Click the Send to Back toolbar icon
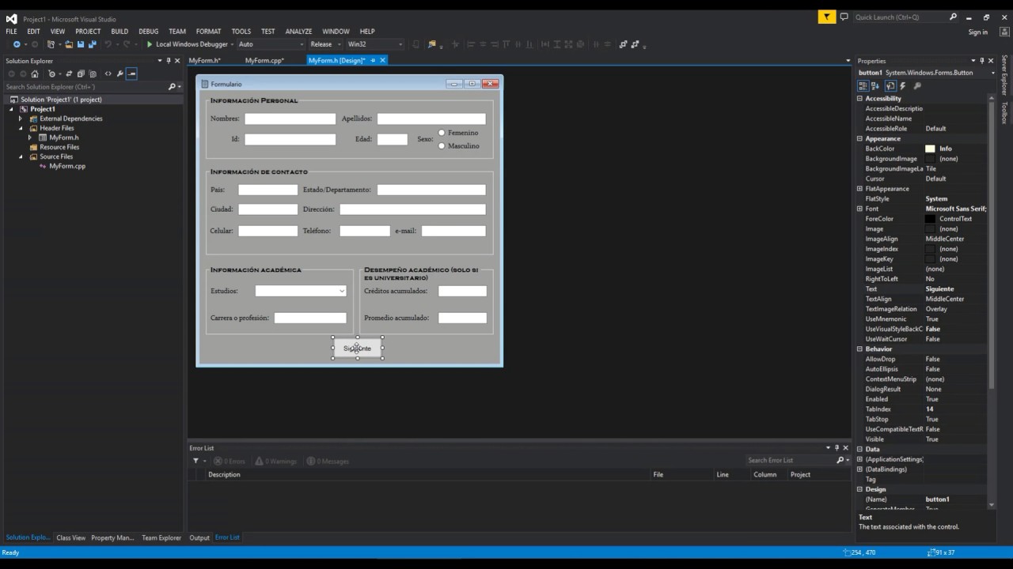Viewport: 1013px width, 569px height. [x=635, y=44]
